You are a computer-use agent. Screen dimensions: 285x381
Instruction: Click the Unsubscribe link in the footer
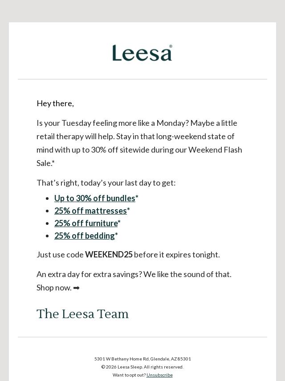coord(159,375)
